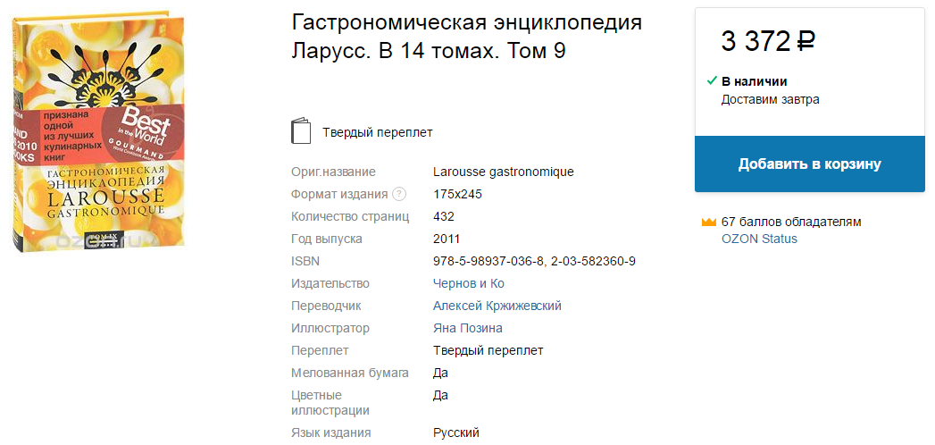Click the hardcover book icon
935x445 pixels.
pos(302,131)
